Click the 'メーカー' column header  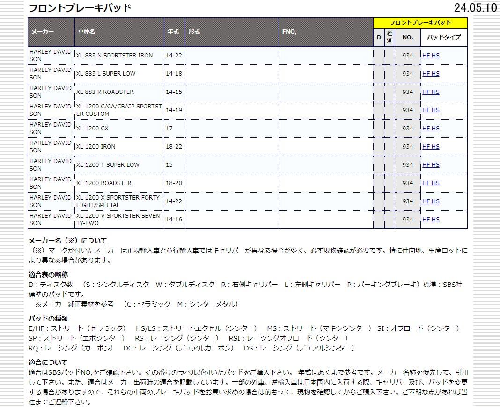(51, 32)
